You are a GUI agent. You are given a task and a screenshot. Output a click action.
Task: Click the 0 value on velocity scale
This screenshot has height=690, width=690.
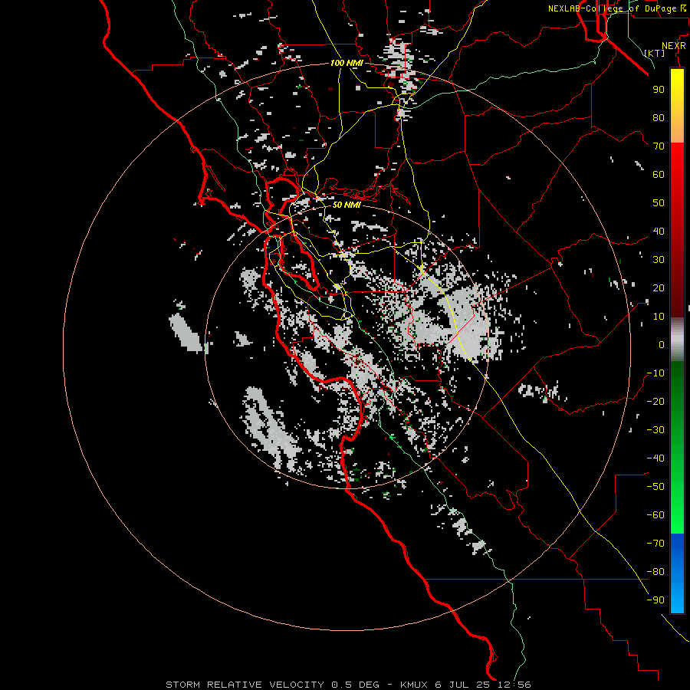(662, 345)
